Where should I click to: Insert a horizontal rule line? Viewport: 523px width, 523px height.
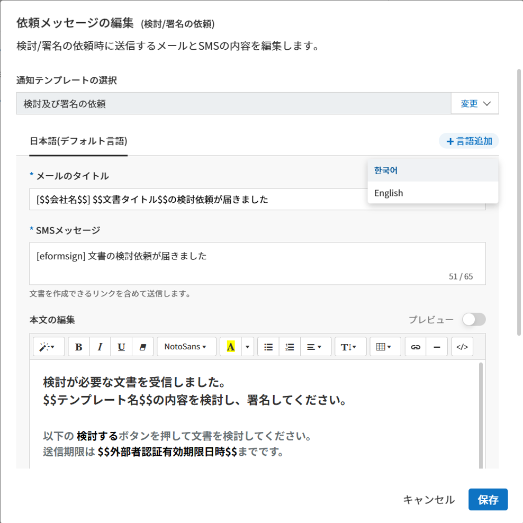[x=437, y=347]
